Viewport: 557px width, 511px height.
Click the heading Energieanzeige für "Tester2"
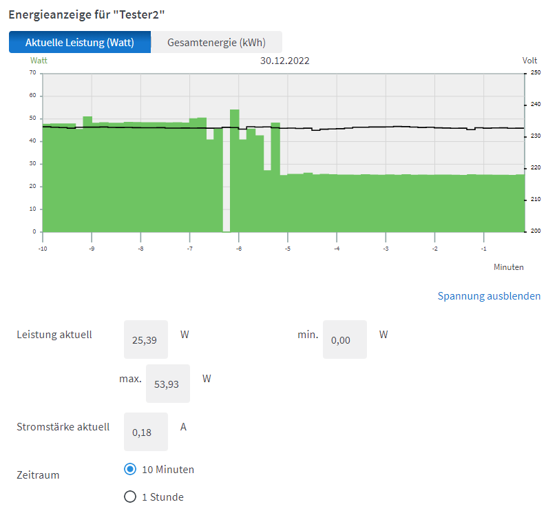[x=87, y=14]
